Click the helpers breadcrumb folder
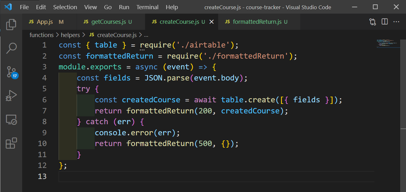Image resolution: width=406 pixels, height=192 pixels. point(70,35)
